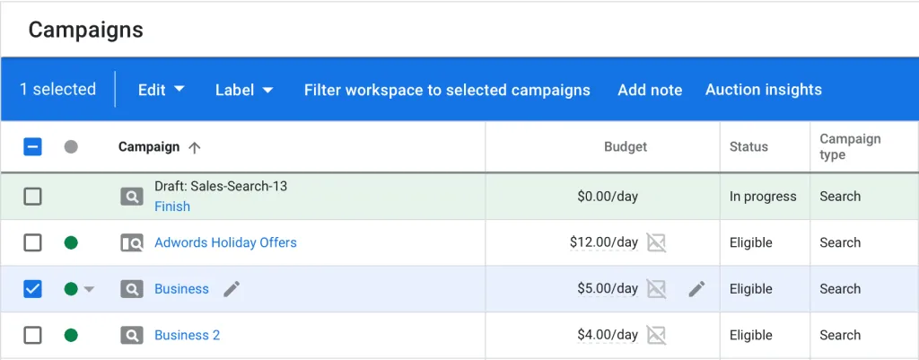Click the gray status circle in table header
The image size is (919, 360).
click(71, 147)
